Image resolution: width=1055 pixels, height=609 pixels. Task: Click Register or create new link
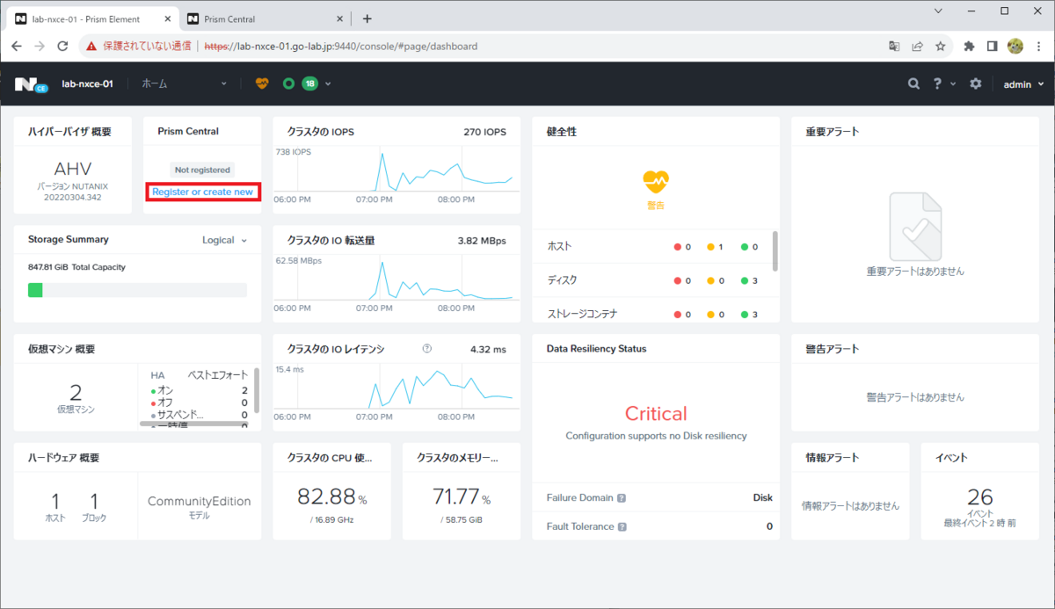(x=202, y=192)
